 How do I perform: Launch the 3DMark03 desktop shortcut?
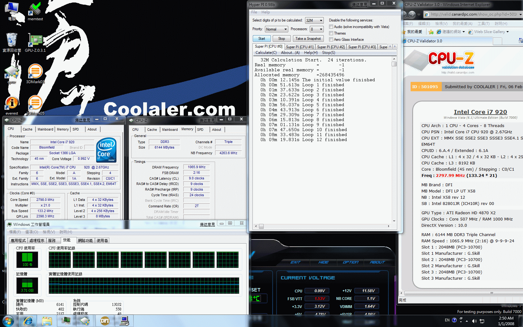click(35, 74)
